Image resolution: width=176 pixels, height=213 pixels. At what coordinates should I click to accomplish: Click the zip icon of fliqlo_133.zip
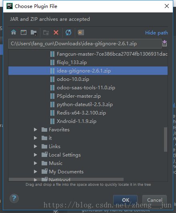[x=52, y=62]
